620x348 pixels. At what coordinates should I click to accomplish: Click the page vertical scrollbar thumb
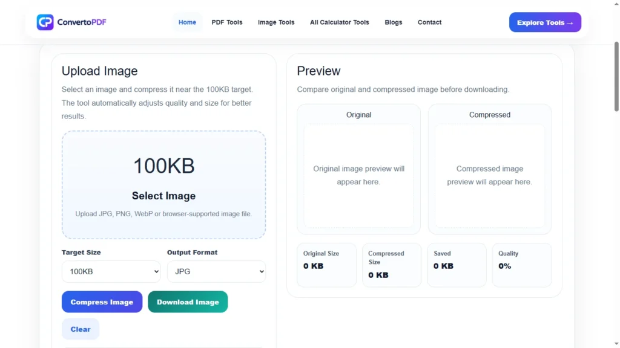[616, 77]
